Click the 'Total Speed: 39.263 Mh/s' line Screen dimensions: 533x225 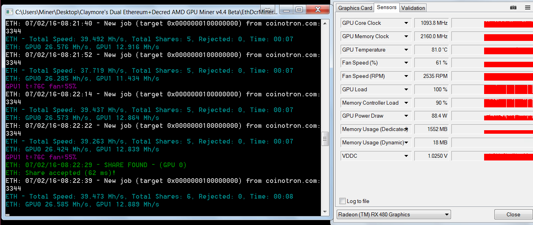click(x=149, y=141)
